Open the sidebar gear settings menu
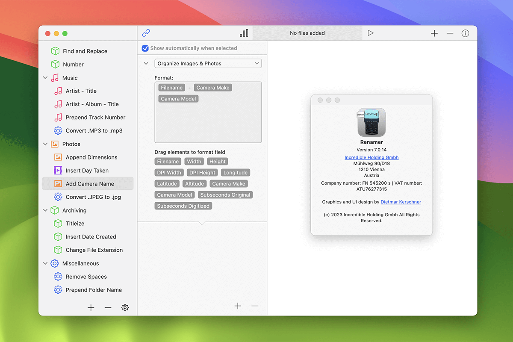This screenshot has height=342, width=513. [x=125, y=307]
